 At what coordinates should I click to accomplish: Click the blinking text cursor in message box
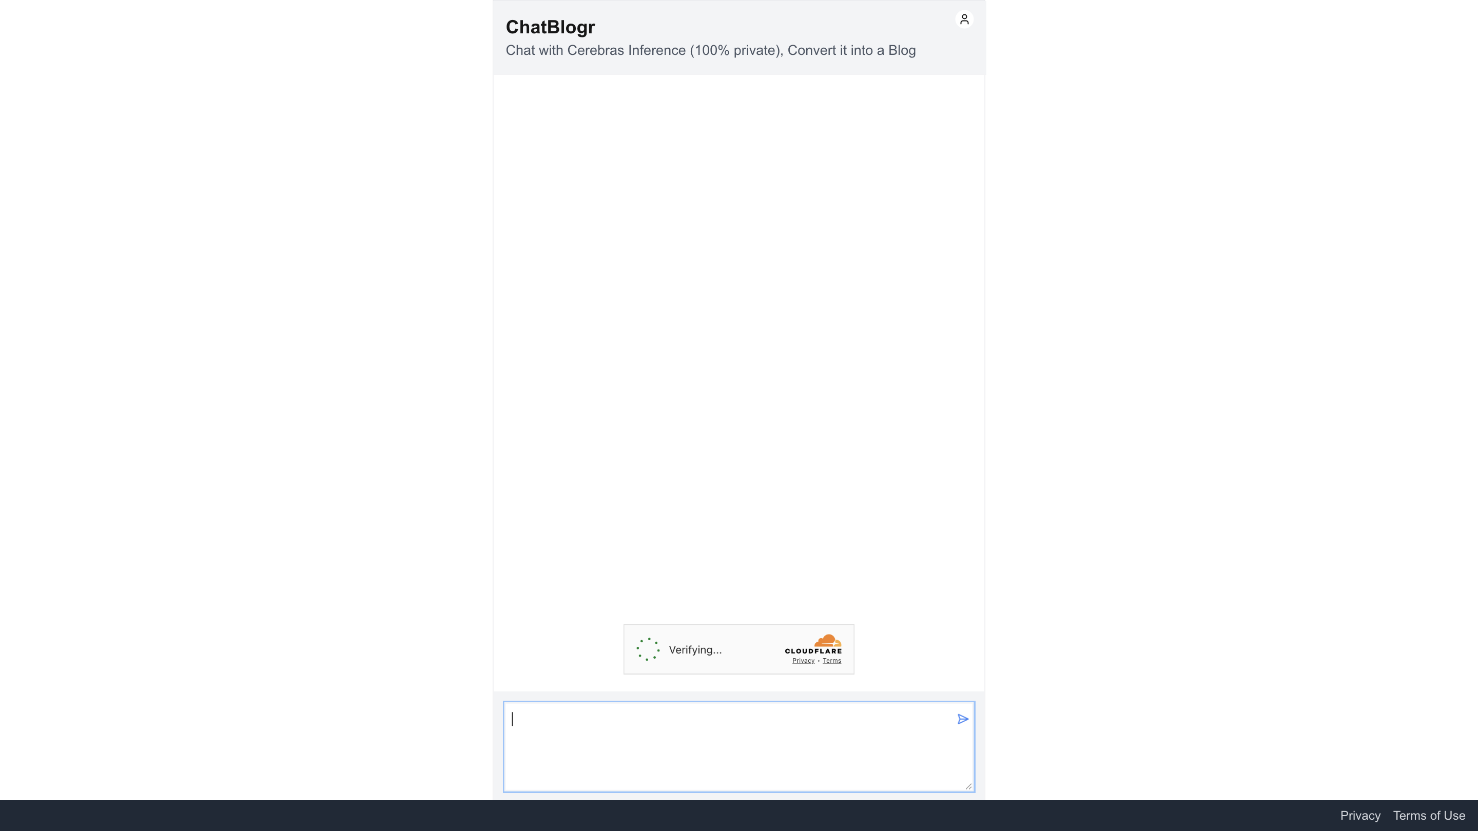point(512,719)
